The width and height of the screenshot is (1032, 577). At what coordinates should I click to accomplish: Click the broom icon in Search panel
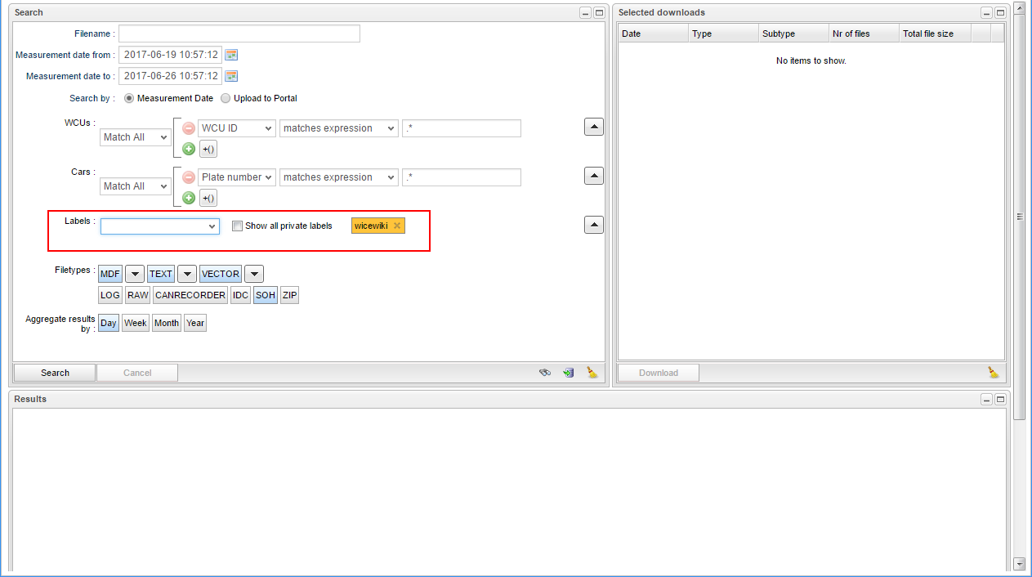pos(592,373)
